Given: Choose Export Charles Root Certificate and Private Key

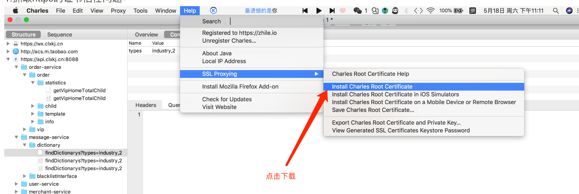Looking at the screenshot, I should point(424,122).
